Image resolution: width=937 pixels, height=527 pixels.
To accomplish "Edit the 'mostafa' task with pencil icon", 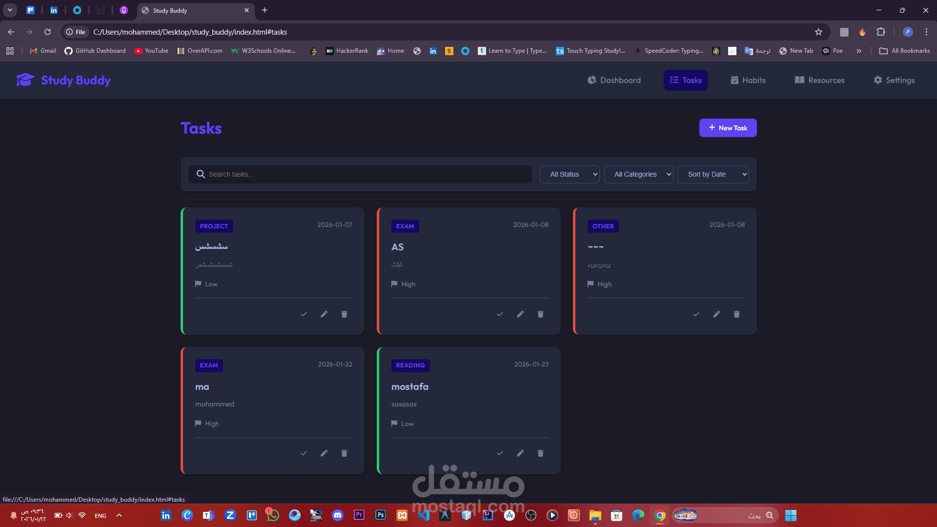I will (x=520, y=453).
